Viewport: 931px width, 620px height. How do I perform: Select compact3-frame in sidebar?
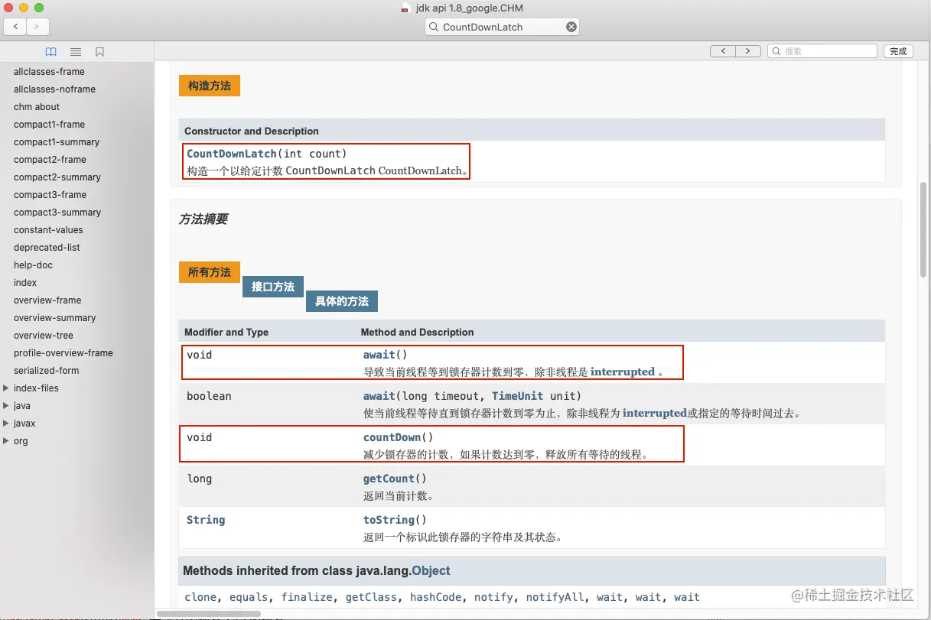(x=50, y=195)
